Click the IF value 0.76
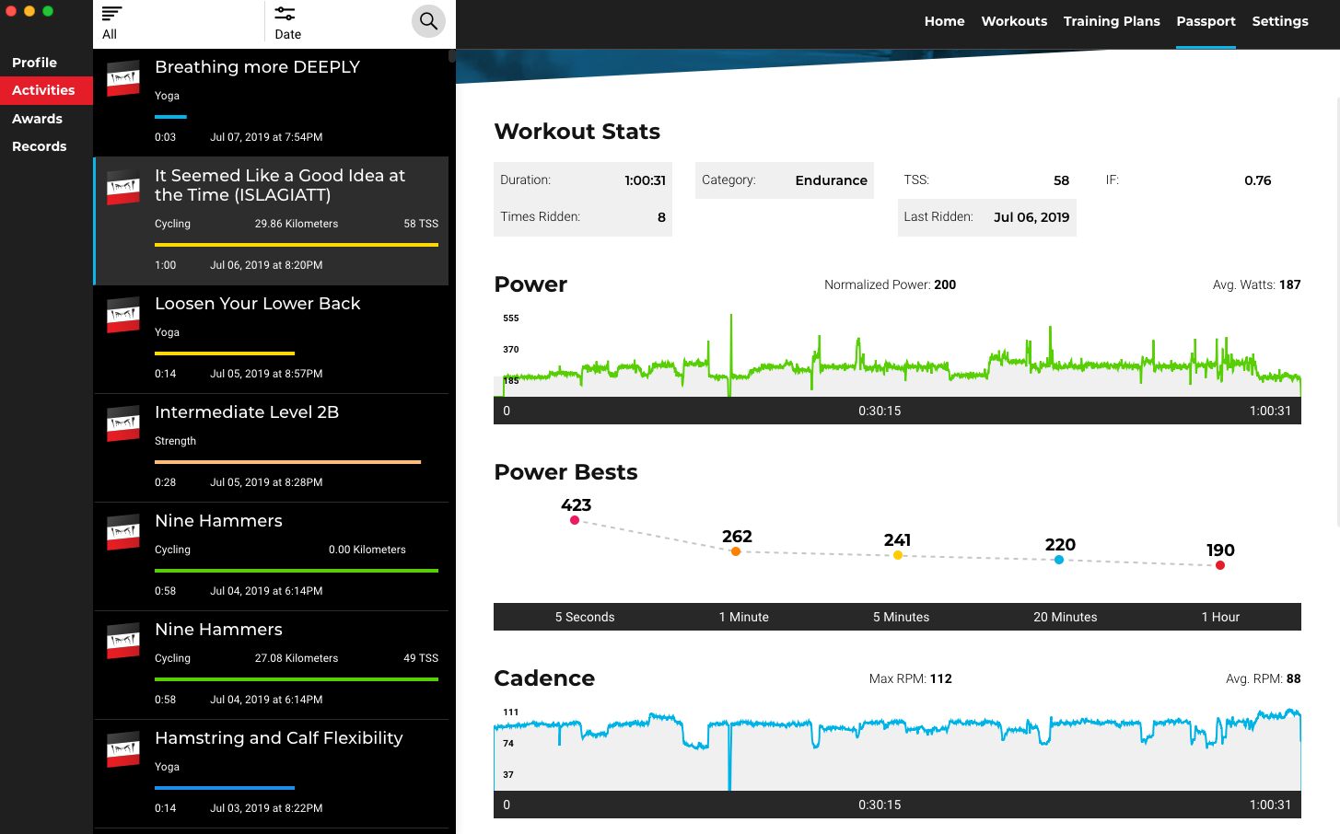Image resolution: width=1340 pixels, height=834 pixels. (x=1257, y=180)
